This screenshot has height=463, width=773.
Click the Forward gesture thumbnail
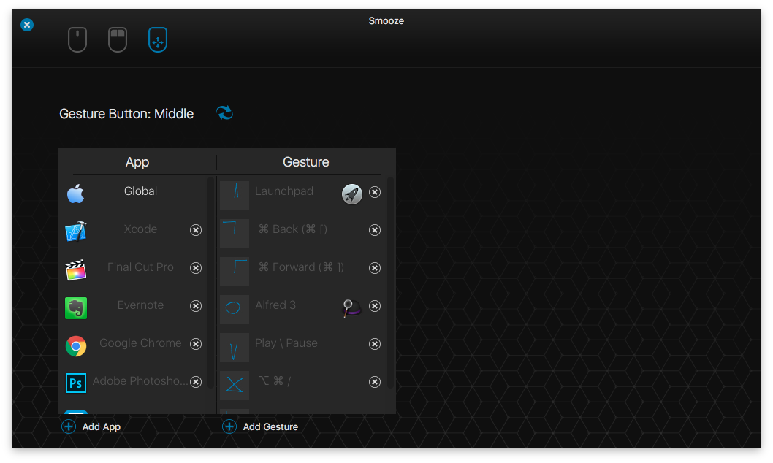click(235, 272)
